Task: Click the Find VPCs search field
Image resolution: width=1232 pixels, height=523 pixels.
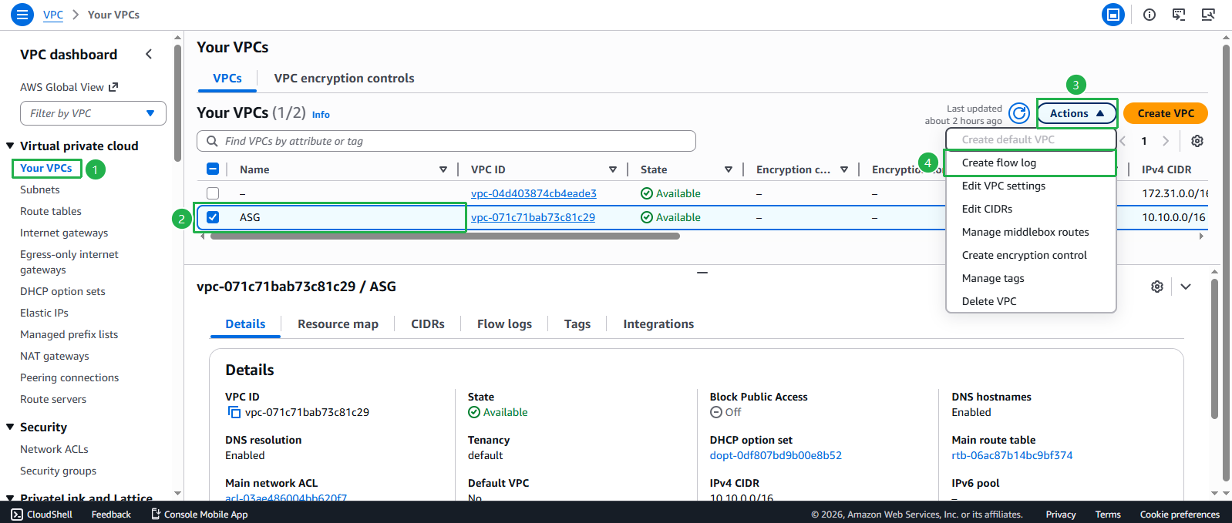Action: click(446, 141)
